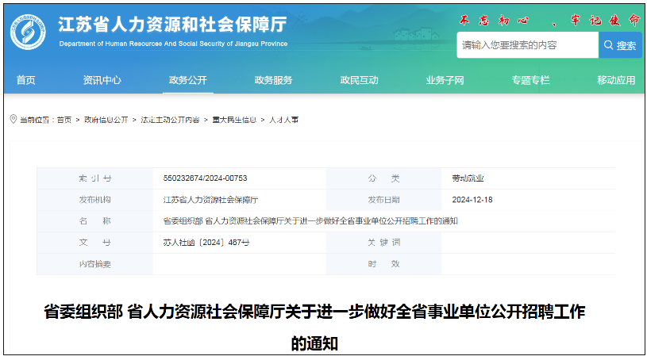Click the English department name subtitle
Image resolution: width=647 pixels, height=360 pixels.
[173, 44]
